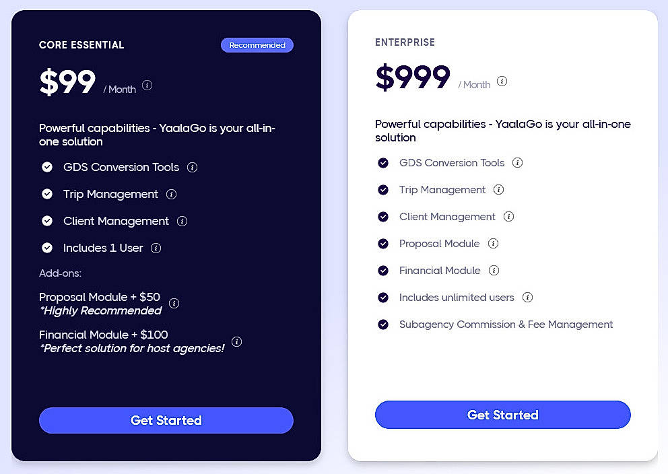Click info icon beside Enterprise monthly price
Viewport: 668px width, 474px height.
point(502,80)
